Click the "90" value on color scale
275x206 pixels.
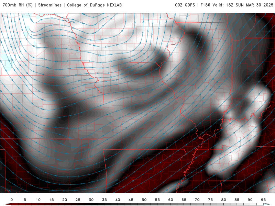point(250,200)
